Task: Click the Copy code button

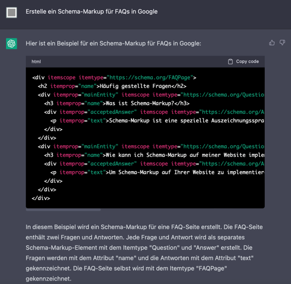Action: click(243, 61)
